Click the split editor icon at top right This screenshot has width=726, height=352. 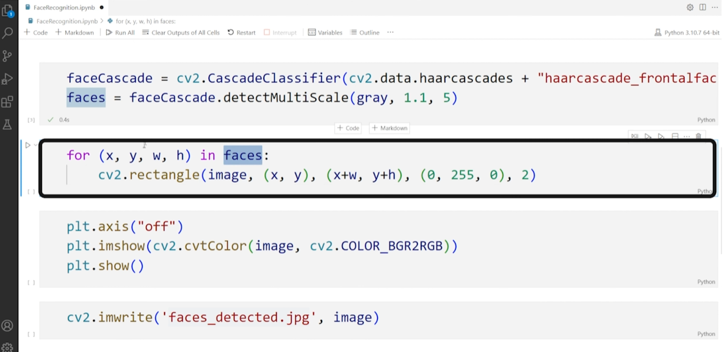click(702, 8)
